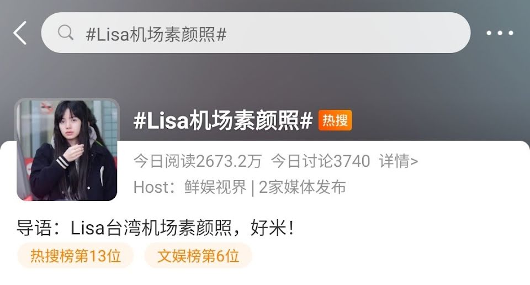
Task: Go back using the left arrow
Action: pyautogui.click(x=20, y=33)
